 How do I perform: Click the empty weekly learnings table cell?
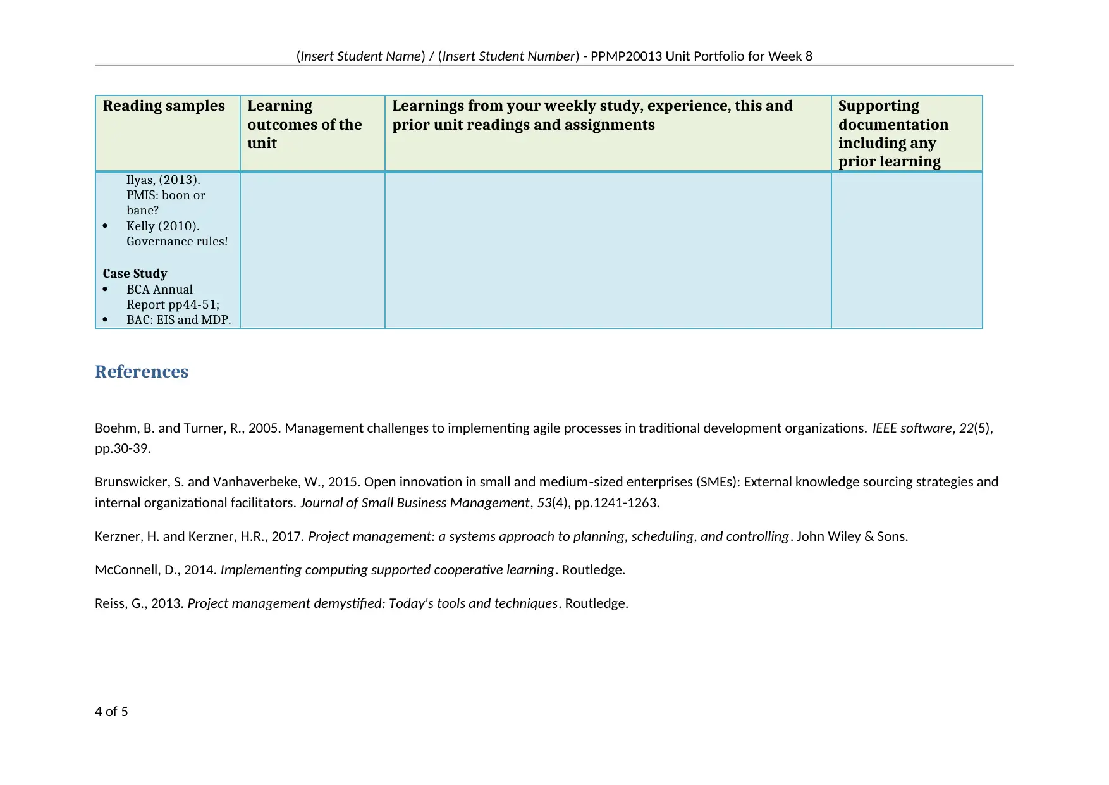608,250
